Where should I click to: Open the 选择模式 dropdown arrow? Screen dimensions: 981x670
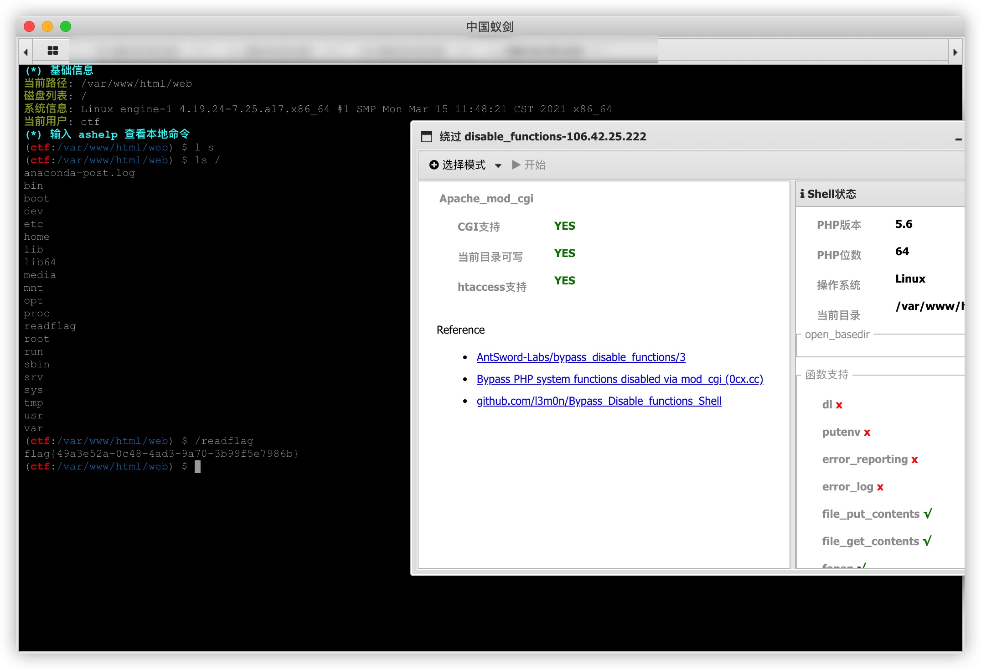pos(498,165)
